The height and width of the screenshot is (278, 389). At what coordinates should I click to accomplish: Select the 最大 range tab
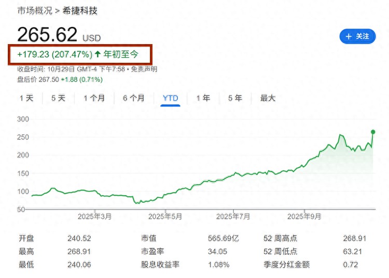(268, 98)
